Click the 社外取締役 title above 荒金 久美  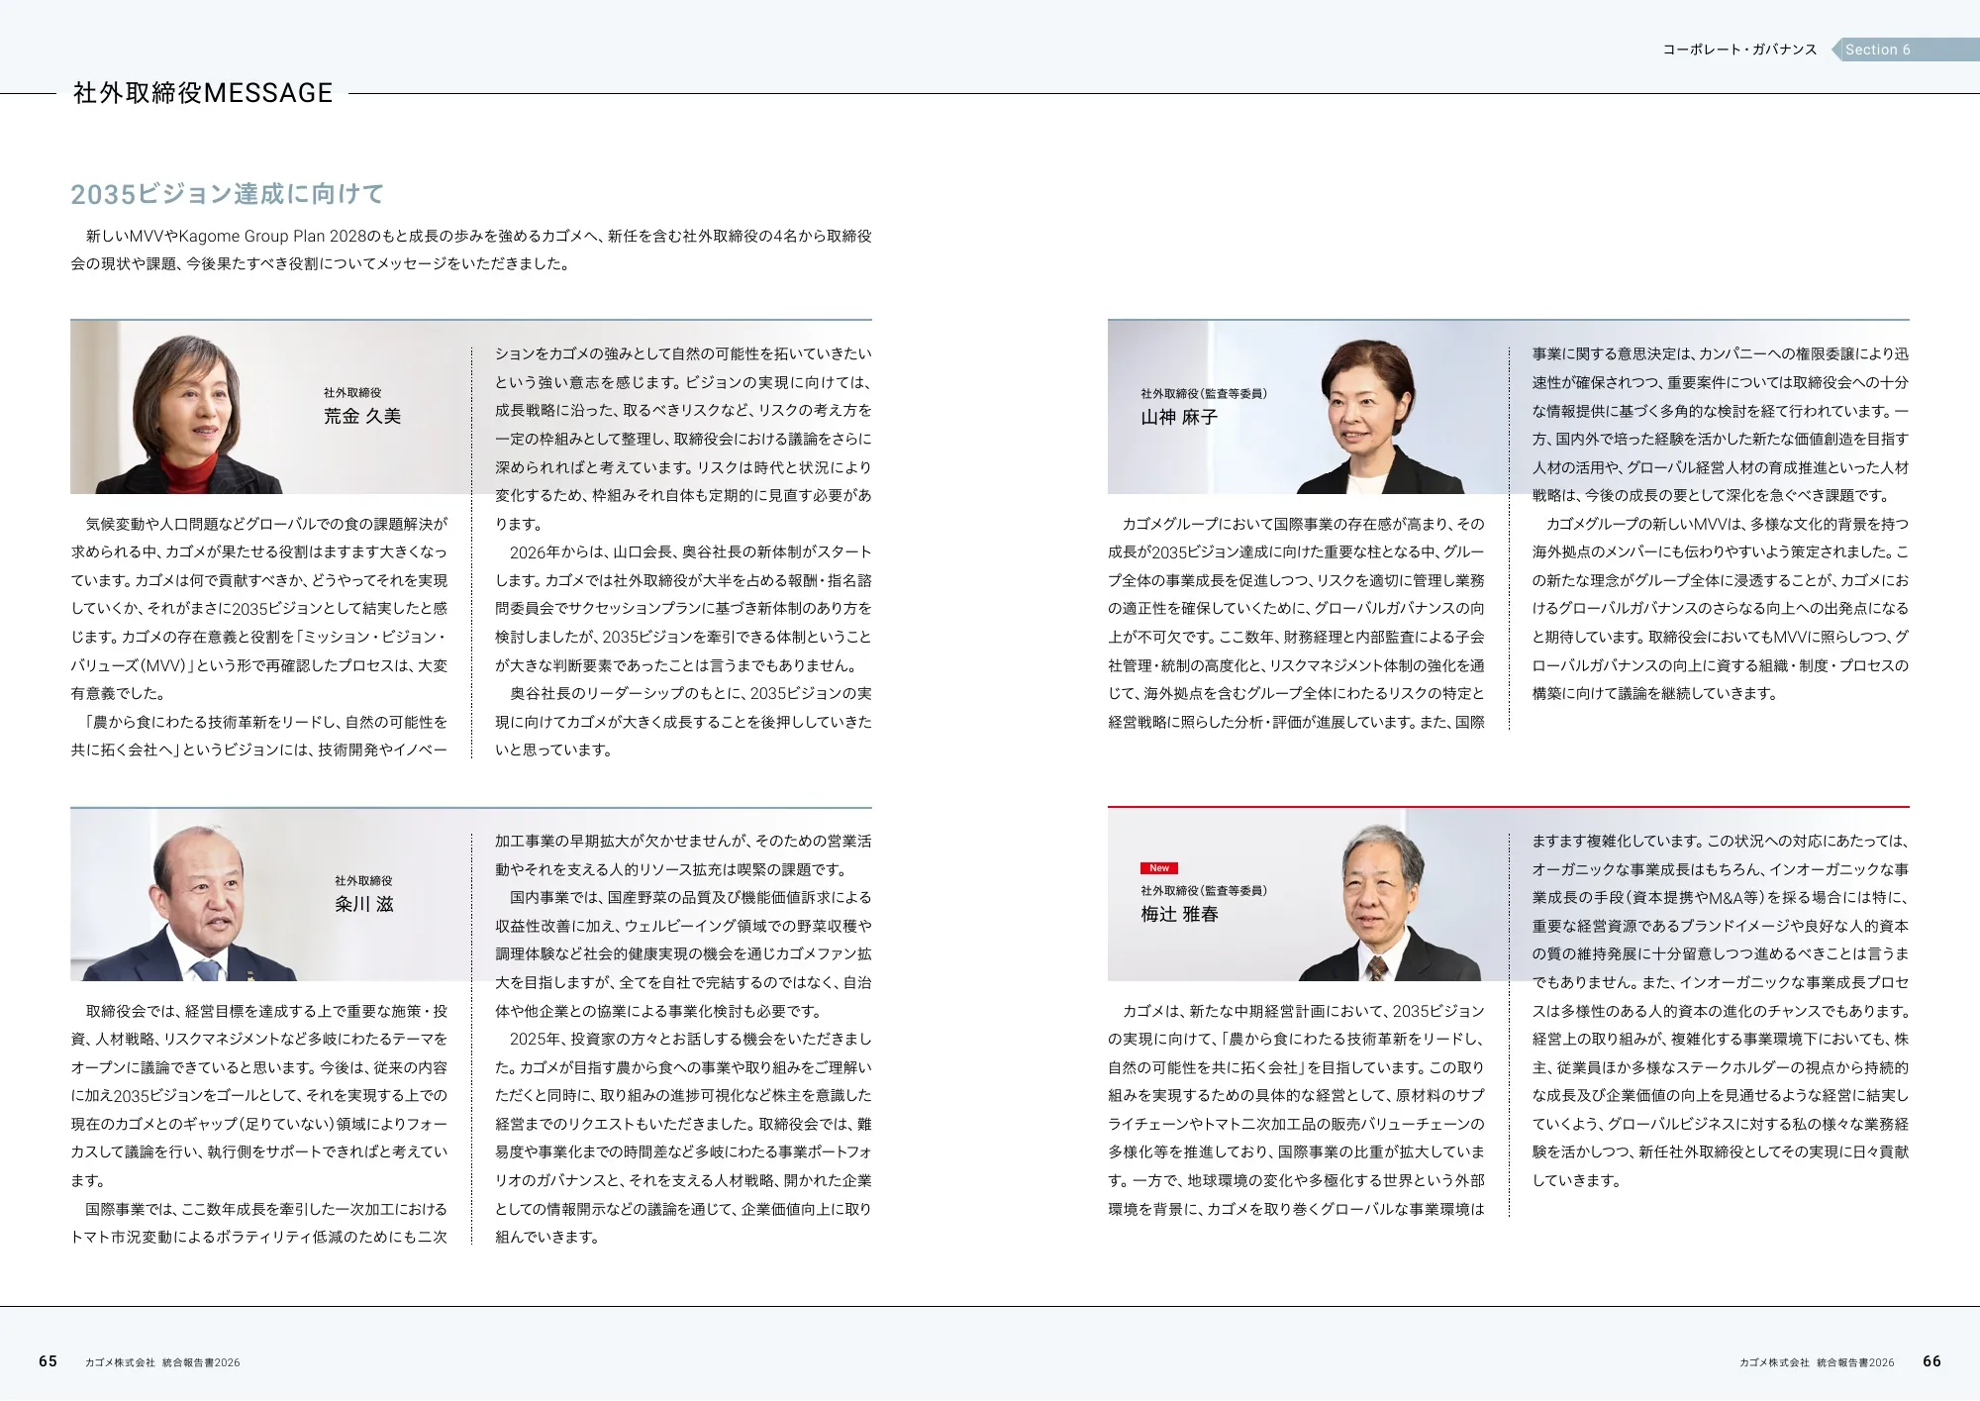(x=352, y=393)
